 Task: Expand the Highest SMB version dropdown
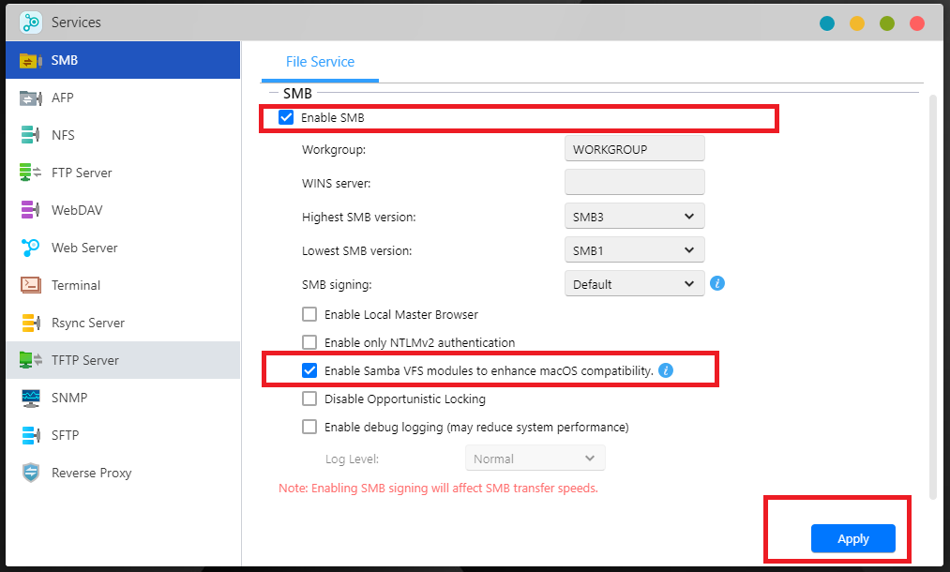tap(634, 217)
